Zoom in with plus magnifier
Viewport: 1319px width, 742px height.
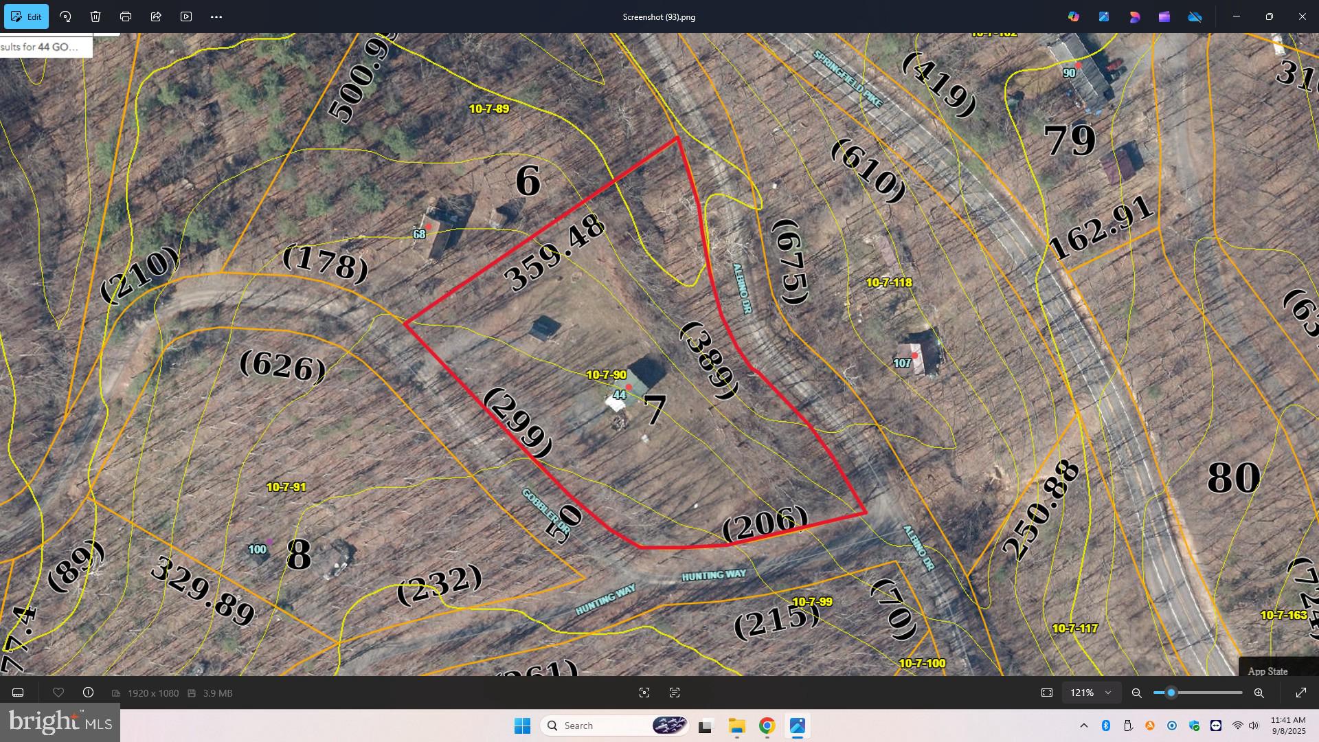point(1259,693)
